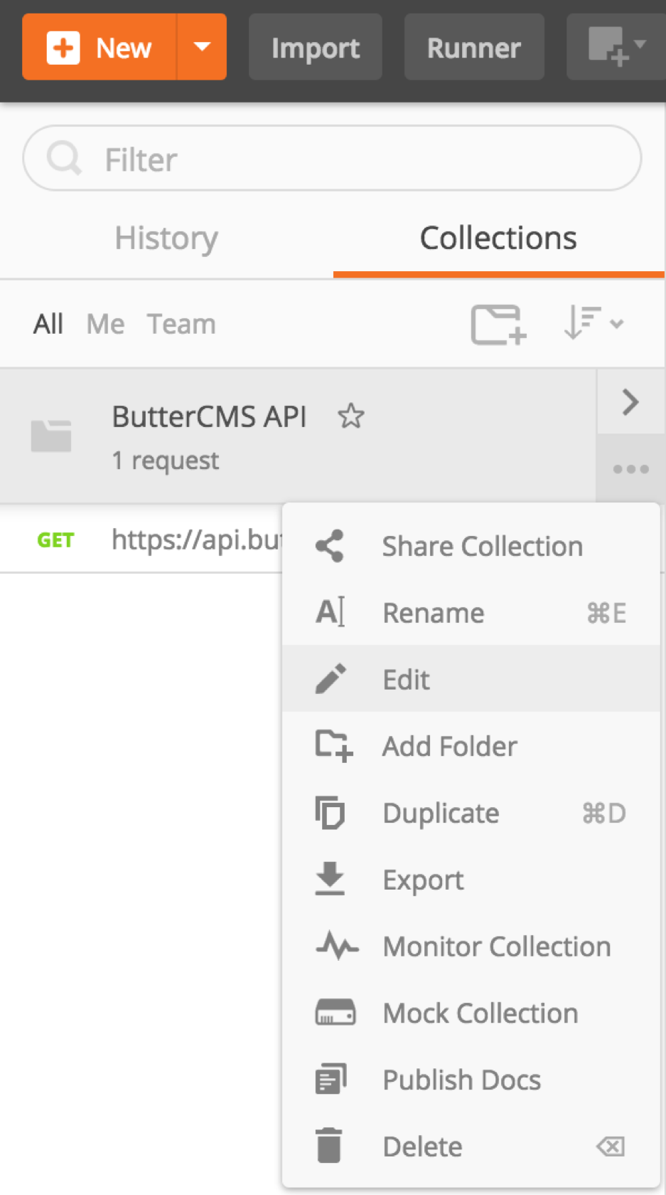Select Publish Docs menu option
This screenshot has width=666, height=1195.
coord(461,1080)
